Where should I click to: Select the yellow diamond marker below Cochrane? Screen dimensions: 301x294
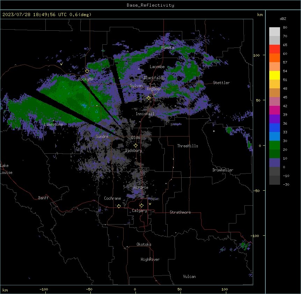pos(119,206)
